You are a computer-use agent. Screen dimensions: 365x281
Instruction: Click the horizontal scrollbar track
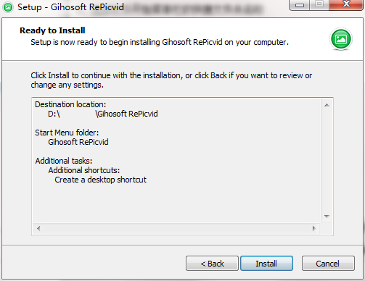click(176, 228)
